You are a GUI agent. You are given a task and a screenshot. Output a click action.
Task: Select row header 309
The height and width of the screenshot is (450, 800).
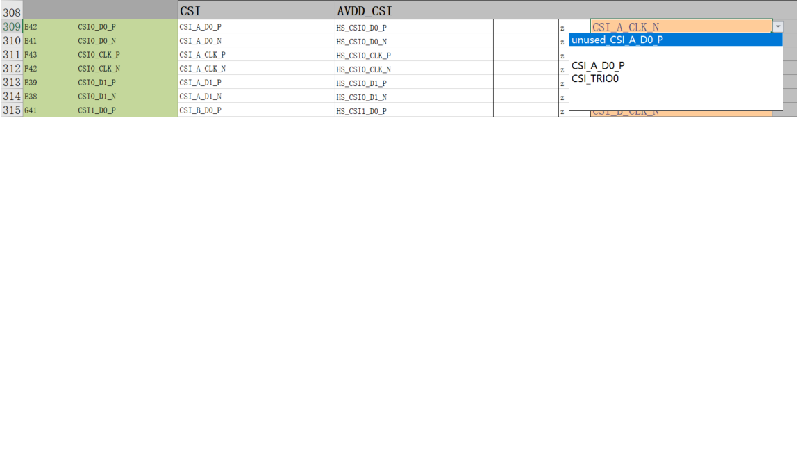point(12,26)
